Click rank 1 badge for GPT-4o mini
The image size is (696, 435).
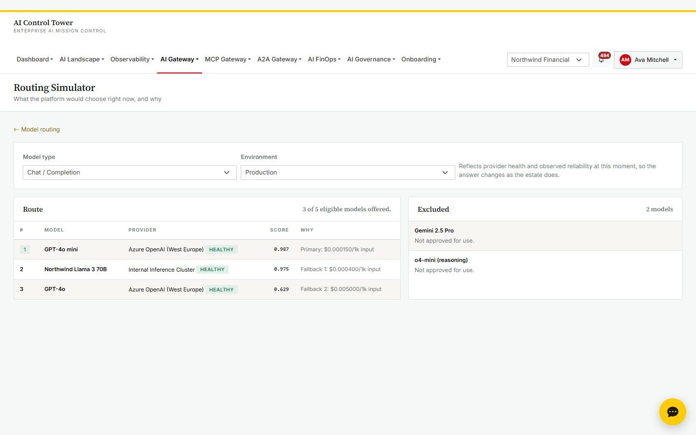25,249
